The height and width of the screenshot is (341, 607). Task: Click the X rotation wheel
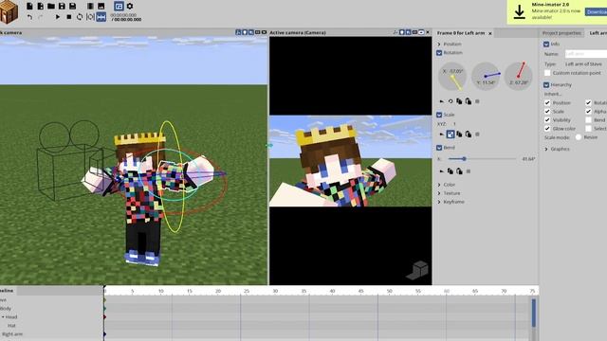pyautogui.click(x=452, y=76)
